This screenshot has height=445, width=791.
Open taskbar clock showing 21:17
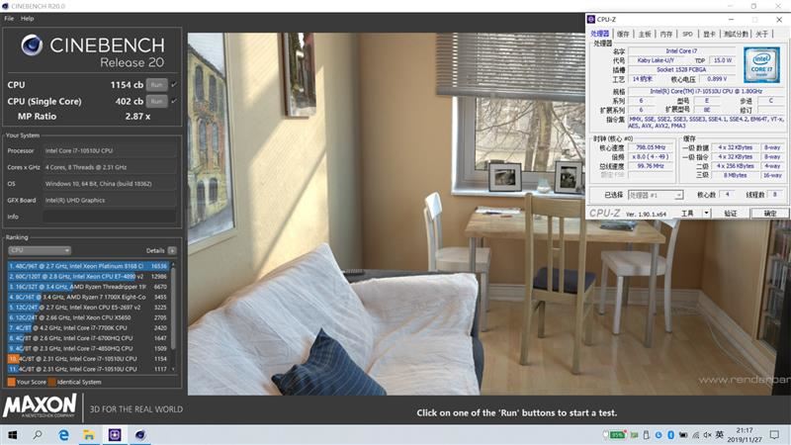click(x=745, y=435)
